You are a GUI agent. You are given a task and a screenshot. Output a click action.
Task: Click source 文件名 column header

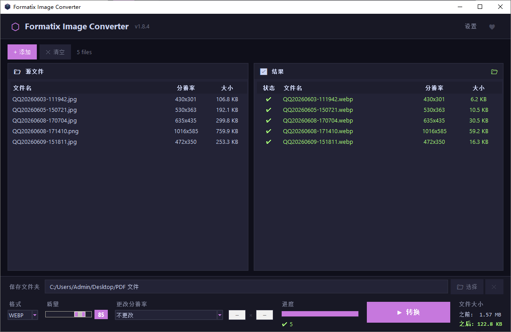pos(22,88)
